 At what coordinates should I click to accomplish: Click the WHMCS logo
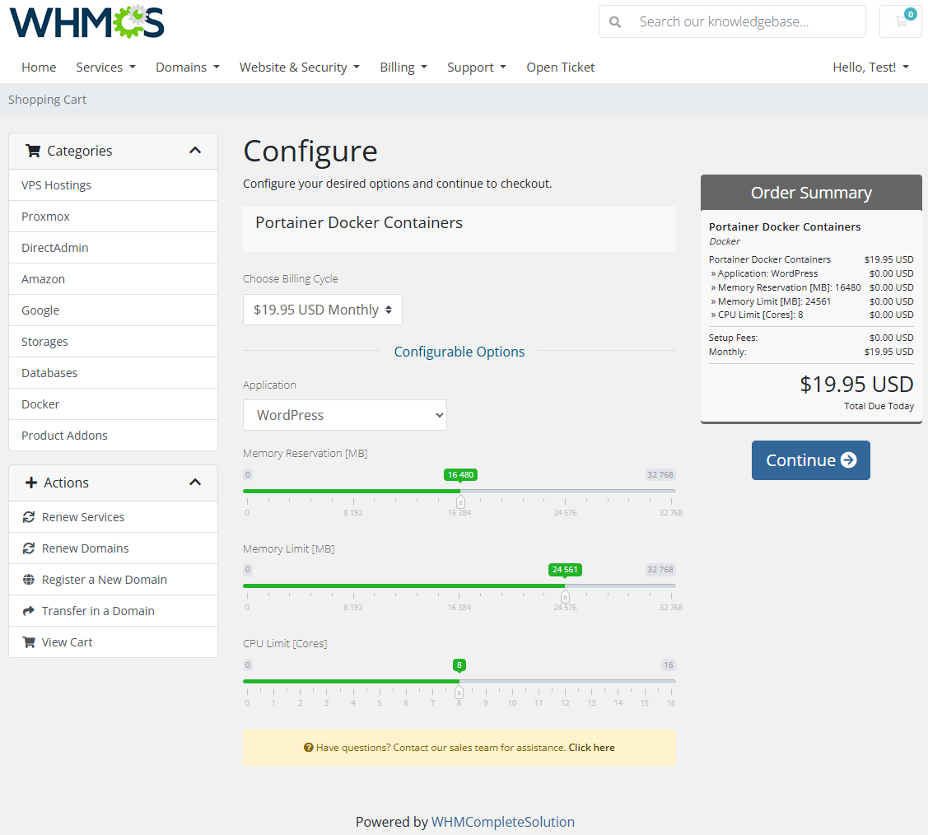(87, 21)
